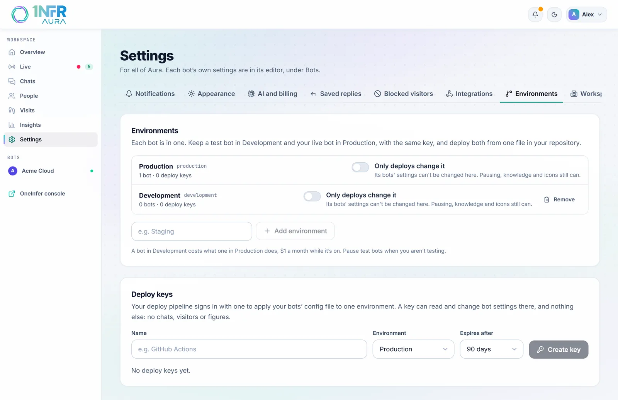Focus the 'e.g. GitHub Actions' key name field
618x400 pixels.
point(249,349)
